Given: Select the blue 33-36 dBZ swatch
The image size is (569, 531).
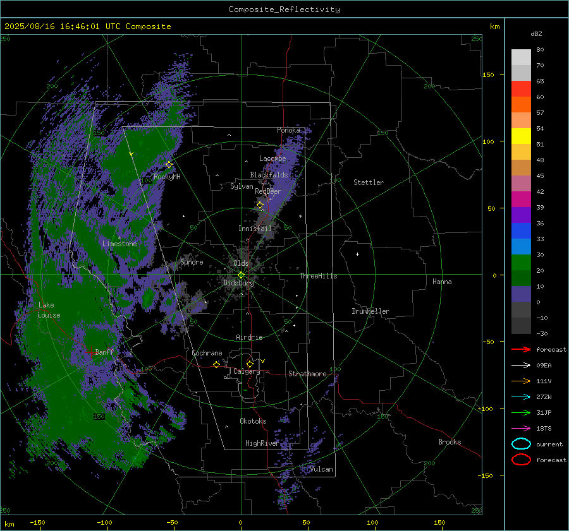Looking at the screenshot, I should [521, 230].
